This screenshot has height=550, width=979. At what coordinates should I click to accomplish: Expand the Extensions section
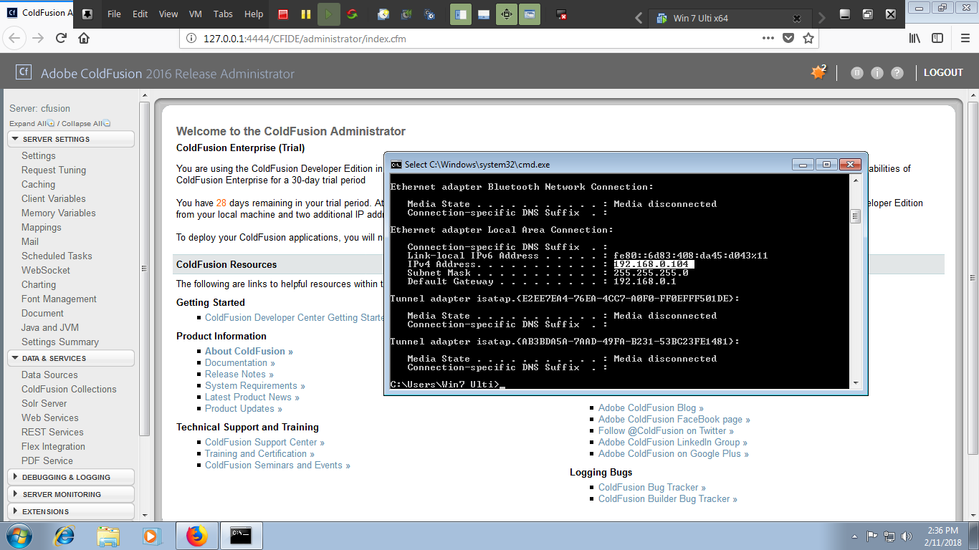coord(71,511)
